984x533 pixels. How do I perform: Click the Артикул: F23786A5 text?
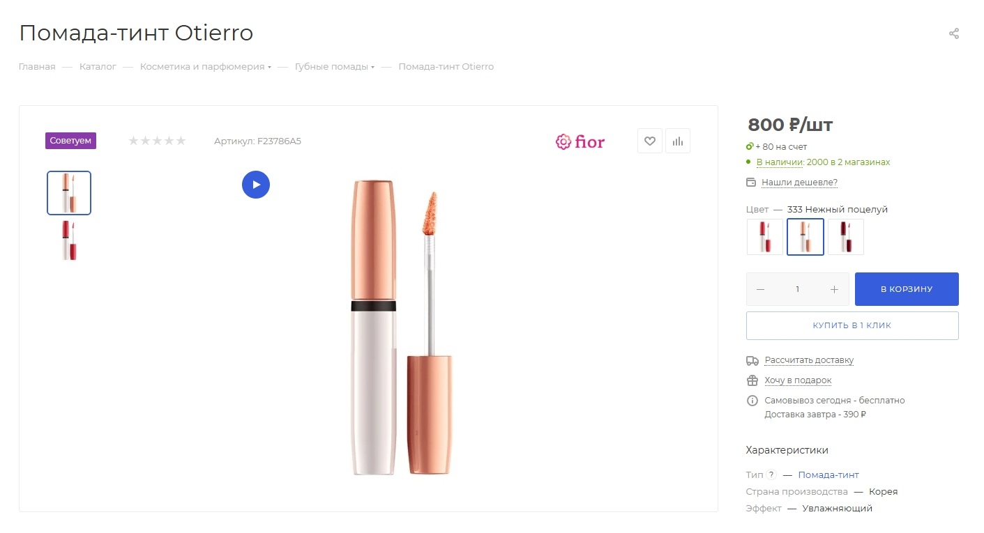click(x=257, y=141)
